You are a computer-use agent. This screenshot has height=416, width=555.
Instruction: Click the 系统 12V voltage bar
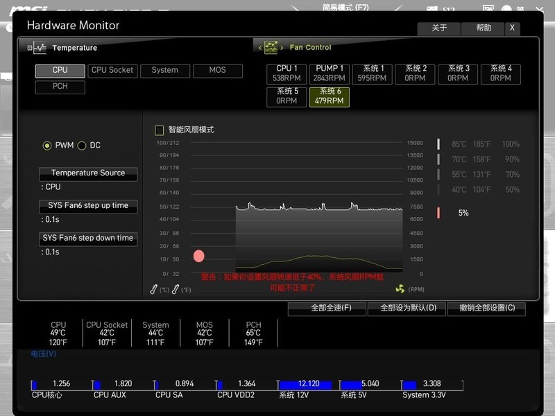pyautogui.click(x=305, y=385)
